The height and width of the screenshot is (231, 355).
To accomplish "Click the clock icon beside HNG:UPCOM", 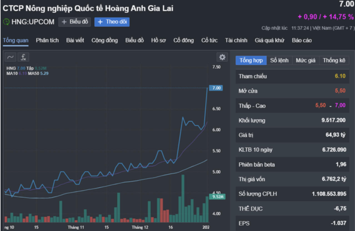I will 6,22.
